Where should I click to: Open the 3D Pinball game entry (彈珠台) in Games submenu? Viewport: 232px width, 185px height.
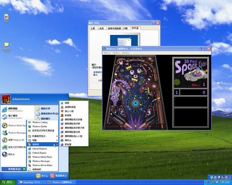pyautogui.click(x=68, y=140)
